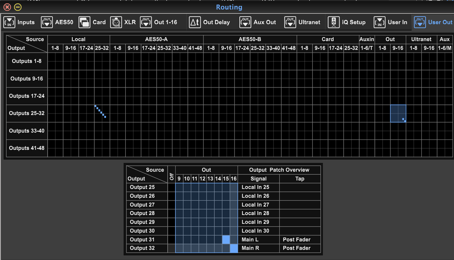The image size is (454, 260).
Task: Select the User Out tab
Action: pos(433,22)
